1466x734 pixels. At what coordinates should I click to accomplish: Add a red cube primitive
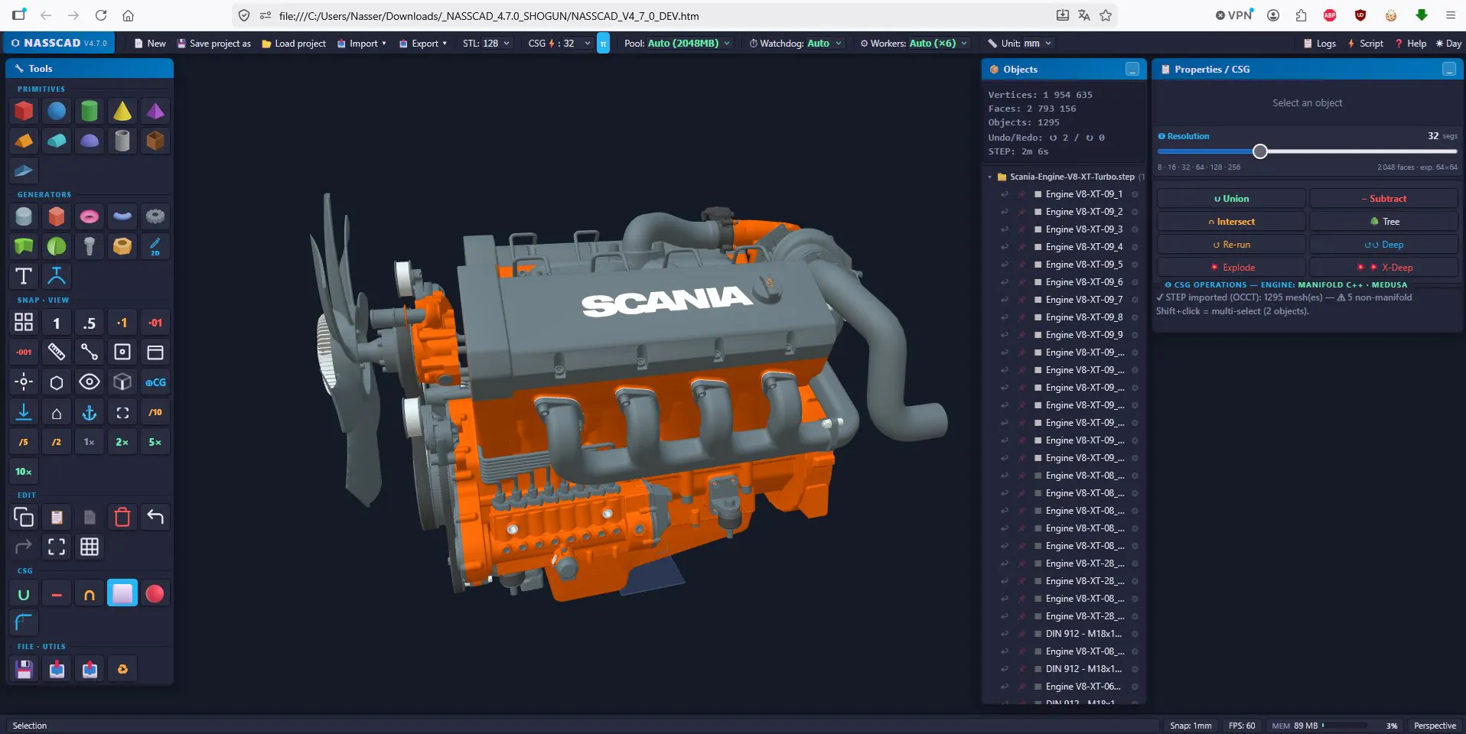coord(24,111)
